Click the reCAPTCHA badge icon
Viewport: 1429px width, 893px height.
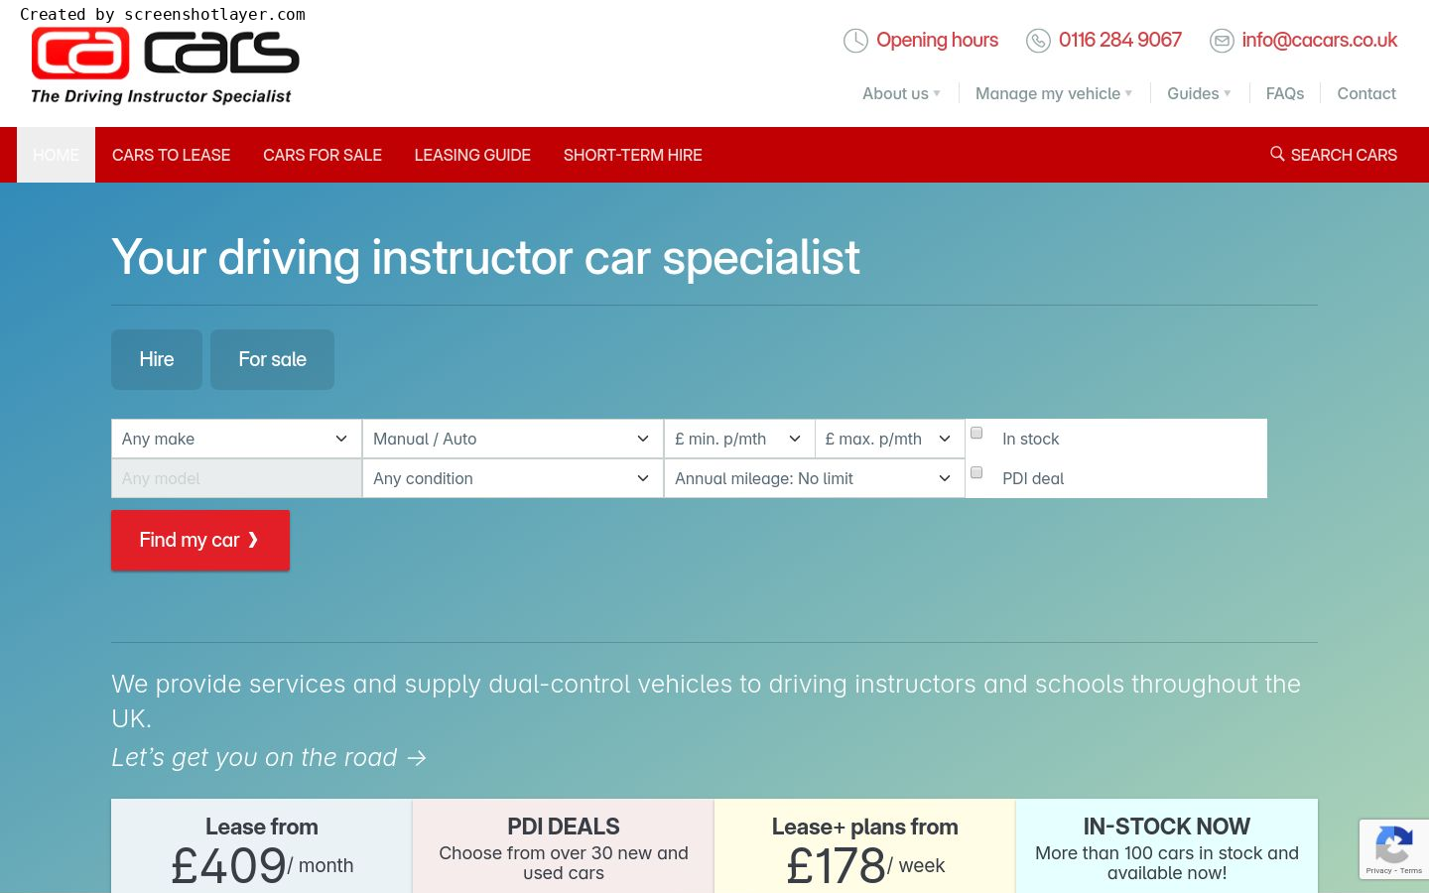tap(1393, 845)
